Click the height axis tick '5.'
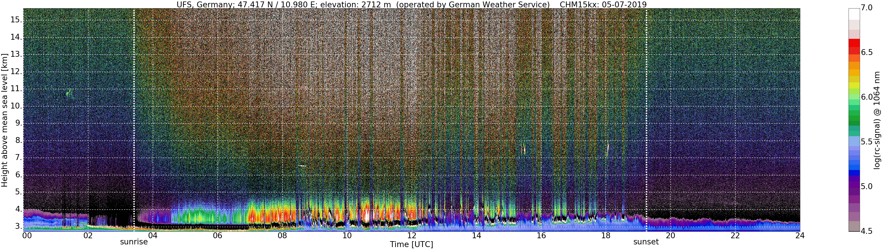Screen dimensions: 883x250 point(19,192)
